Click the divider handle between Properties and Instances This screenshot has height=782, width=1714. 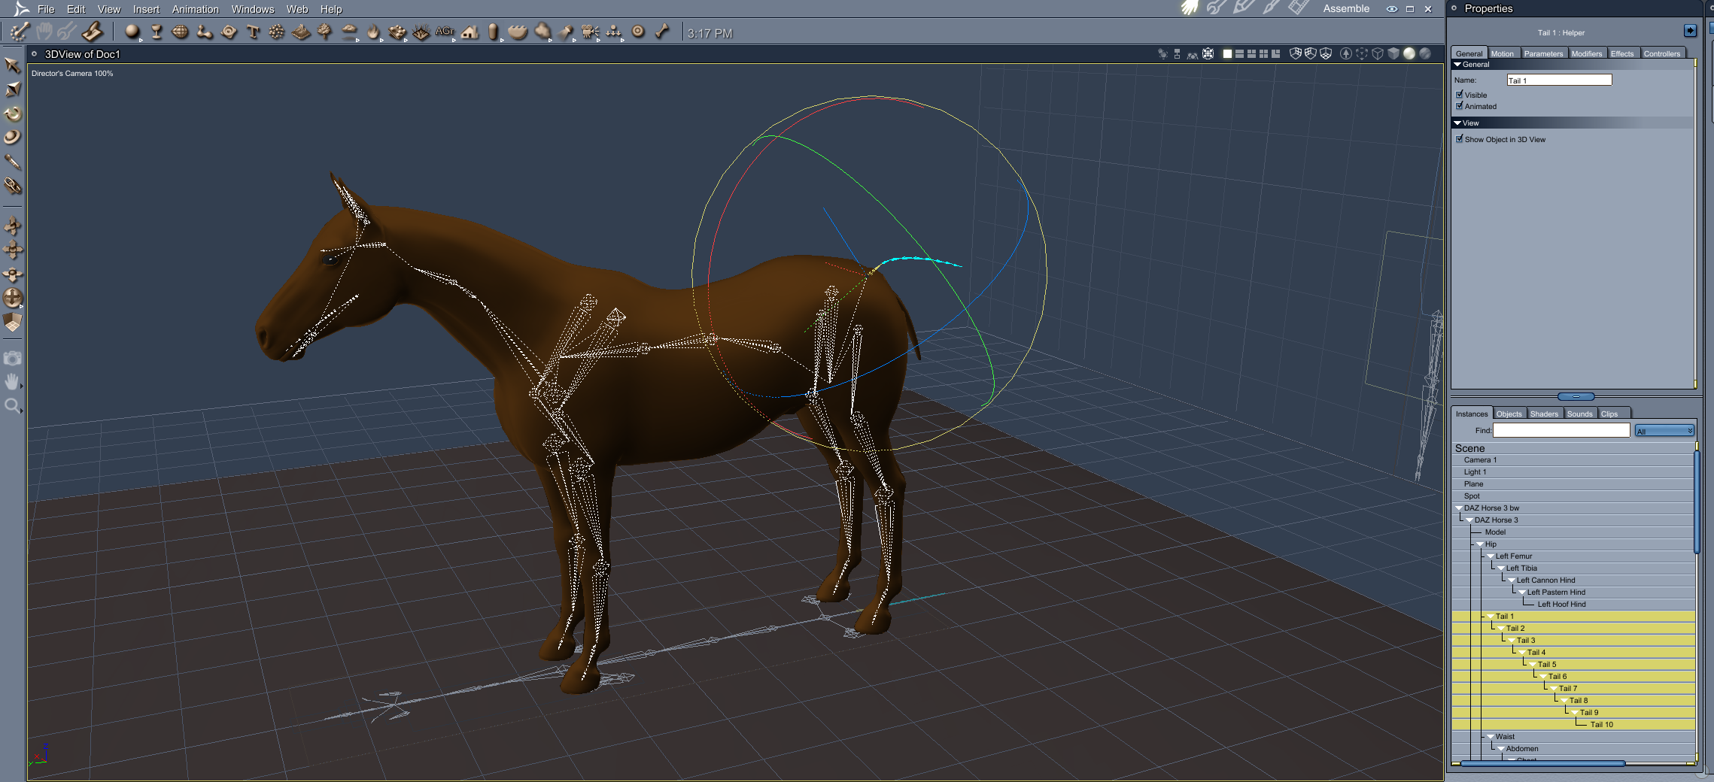pyautogui.click(x=1576, y=396)
